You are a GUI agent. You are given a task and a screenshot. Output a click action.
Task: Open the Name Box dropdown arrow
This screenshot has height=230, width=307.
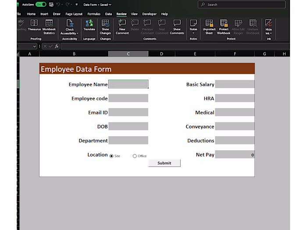pos(35,46)
